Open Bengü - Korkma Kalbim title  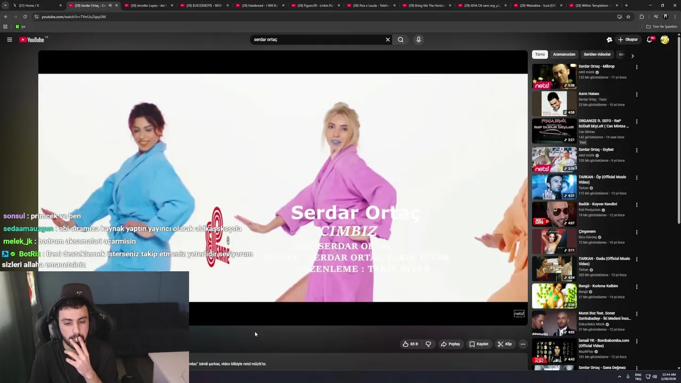click(x=598, y=286)
